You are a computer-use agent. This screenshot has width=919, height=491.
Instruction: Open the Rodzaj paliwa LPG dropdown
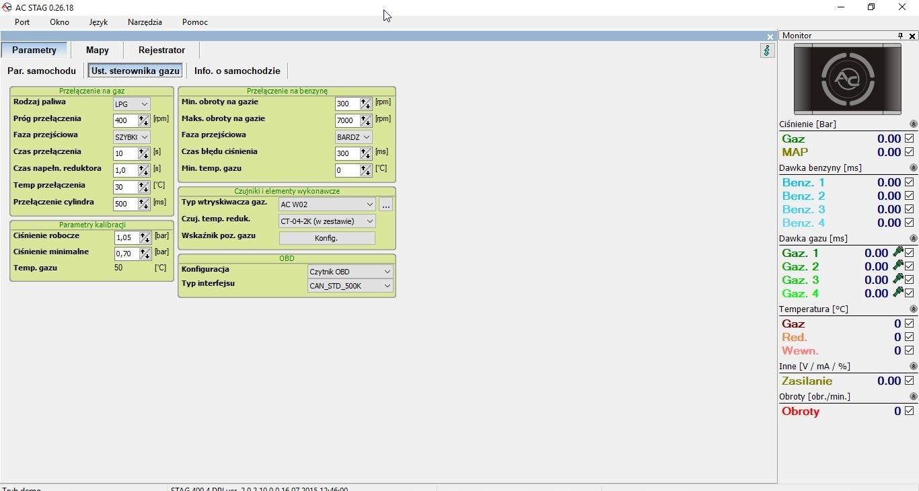point(131,104)
